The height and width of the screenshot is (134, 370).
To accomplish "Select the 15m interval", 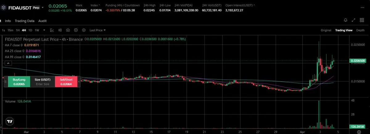I will pos(10,30).
